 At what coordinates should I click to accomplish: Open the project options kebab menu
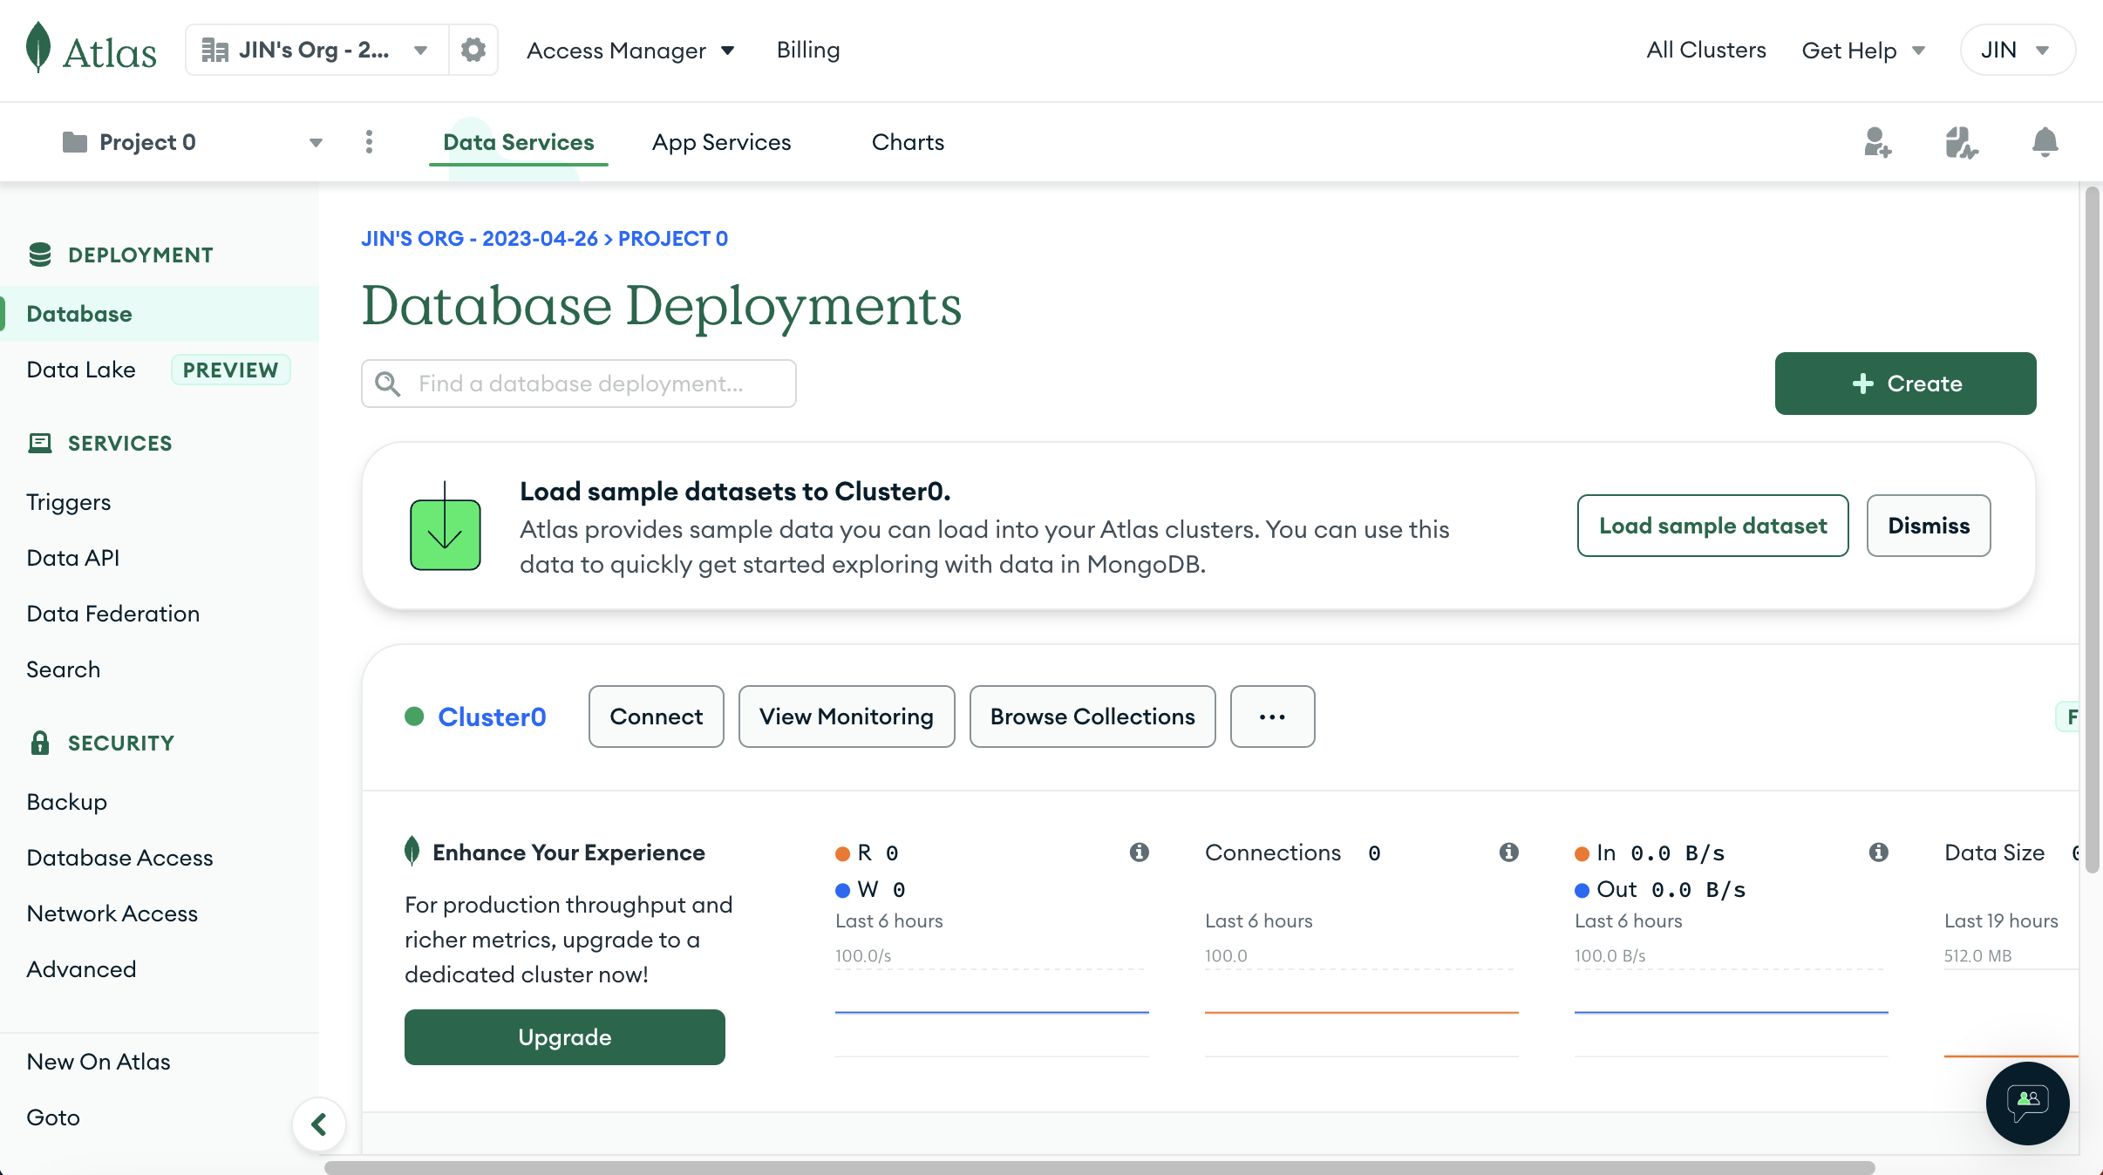click(x=369, y=141)
